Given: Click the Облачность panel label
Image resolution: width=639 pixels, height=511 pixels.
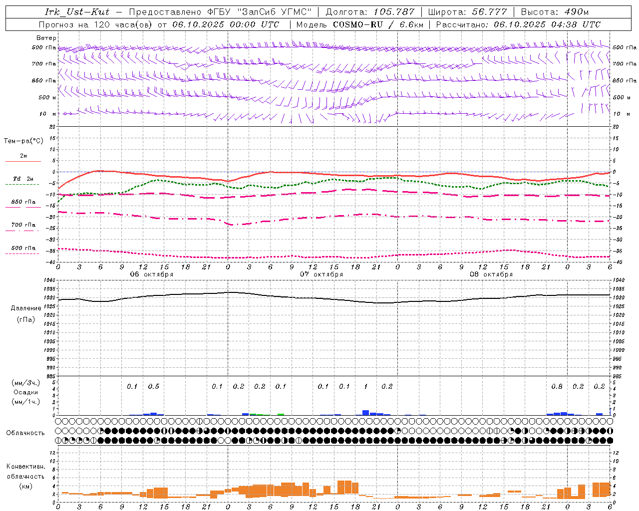Looking at the screenshot, I should coord(25,433).
